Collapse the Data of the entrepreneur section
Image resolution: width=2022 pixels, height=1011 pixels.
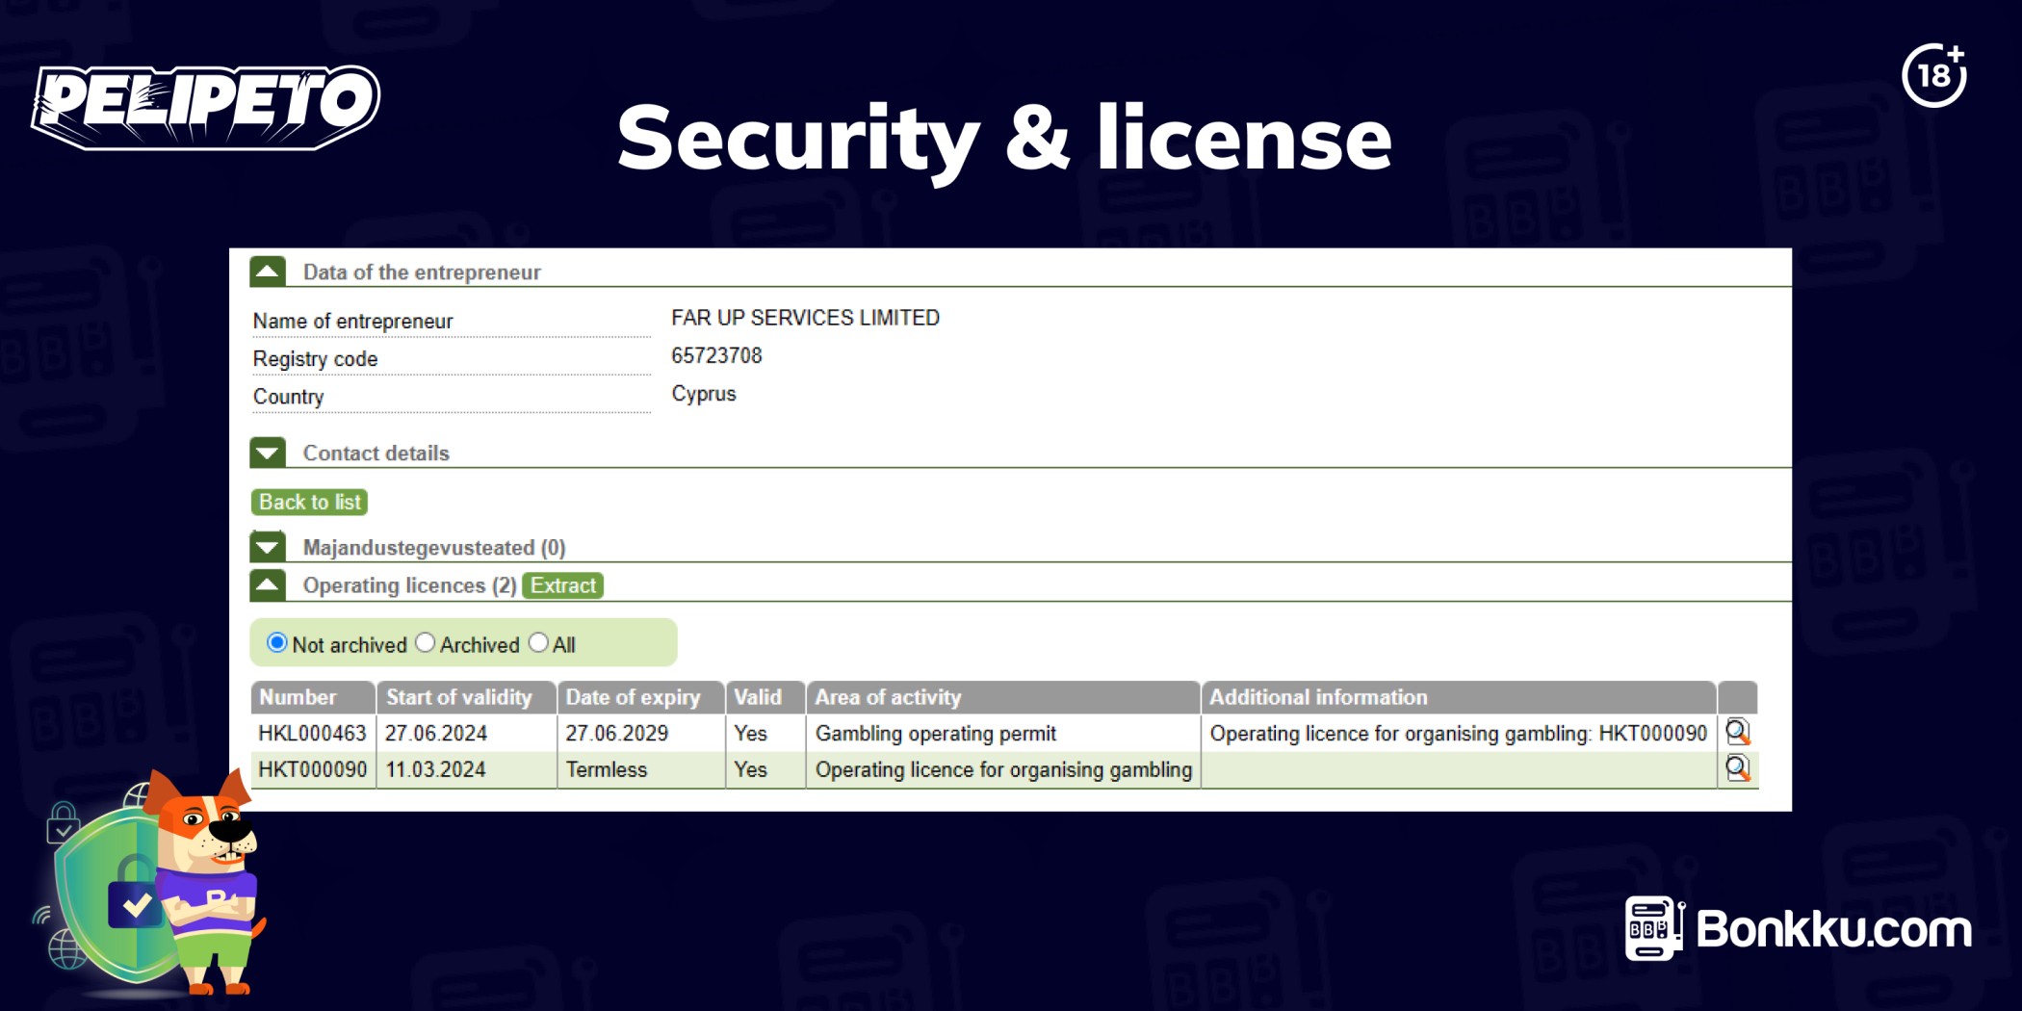pos(268,272)
